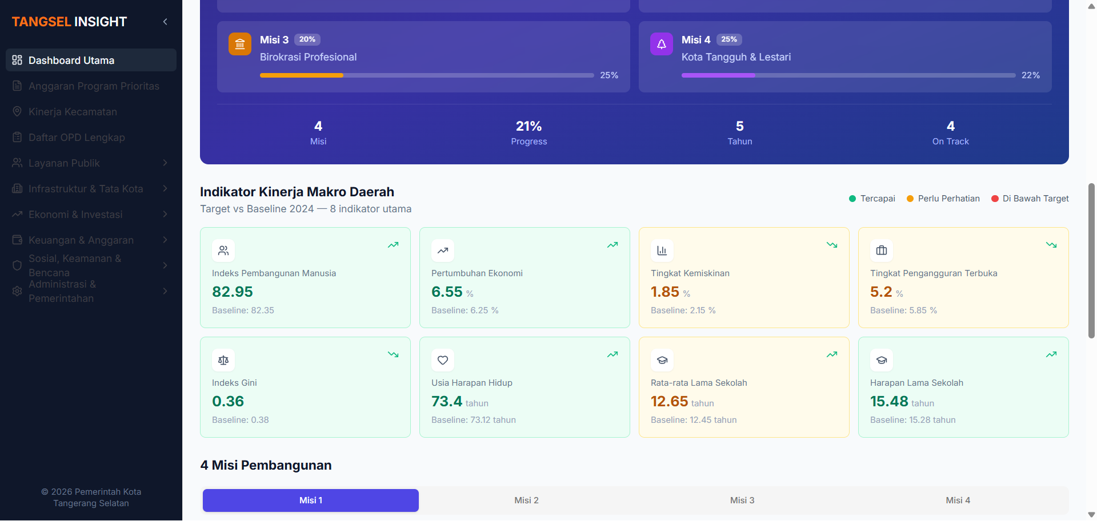The height and width of the screenshot is (521, 1097).
Task: Expand the Layanan Publik submenu
Action: tap(165, 163)
